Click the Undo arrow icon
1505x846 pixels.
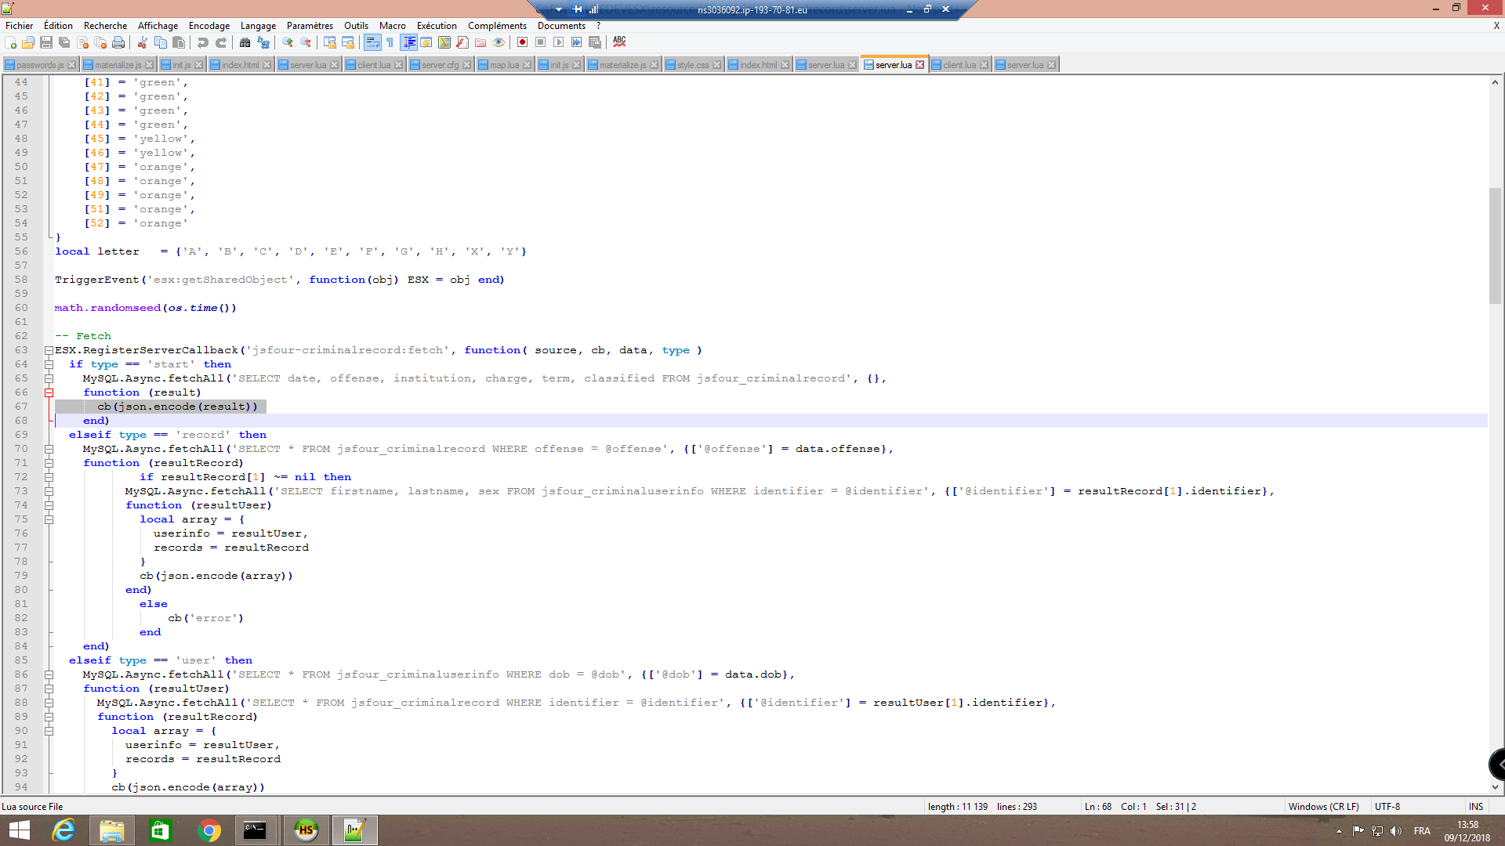[203, 42]
